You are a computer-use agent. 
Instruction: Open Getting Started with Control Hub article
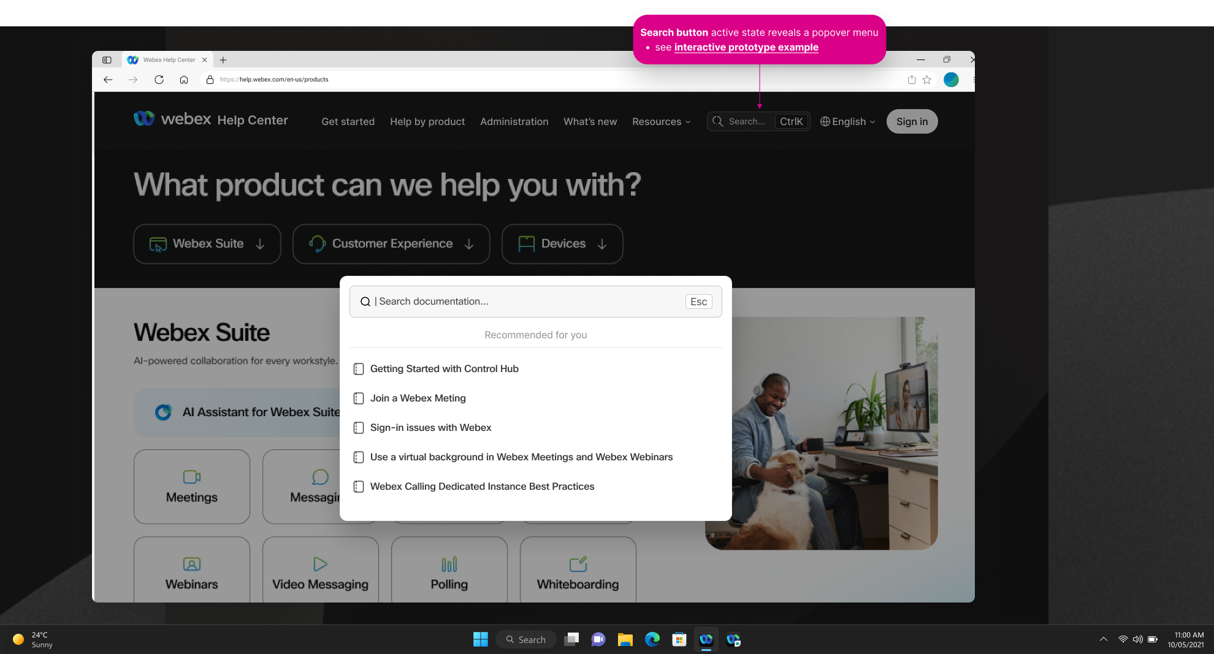click(x=444, y=369)
